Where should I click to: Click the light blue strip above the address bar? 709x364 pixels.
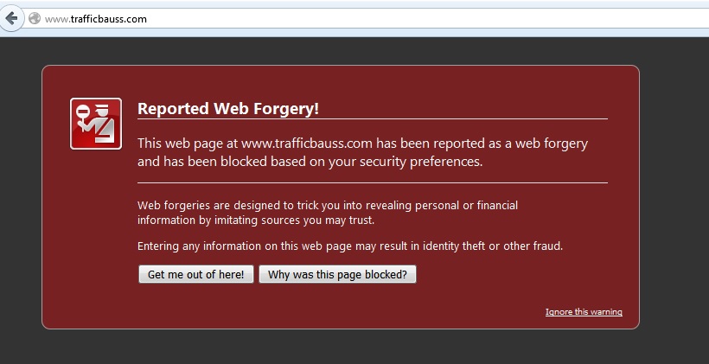coord(354,3)
